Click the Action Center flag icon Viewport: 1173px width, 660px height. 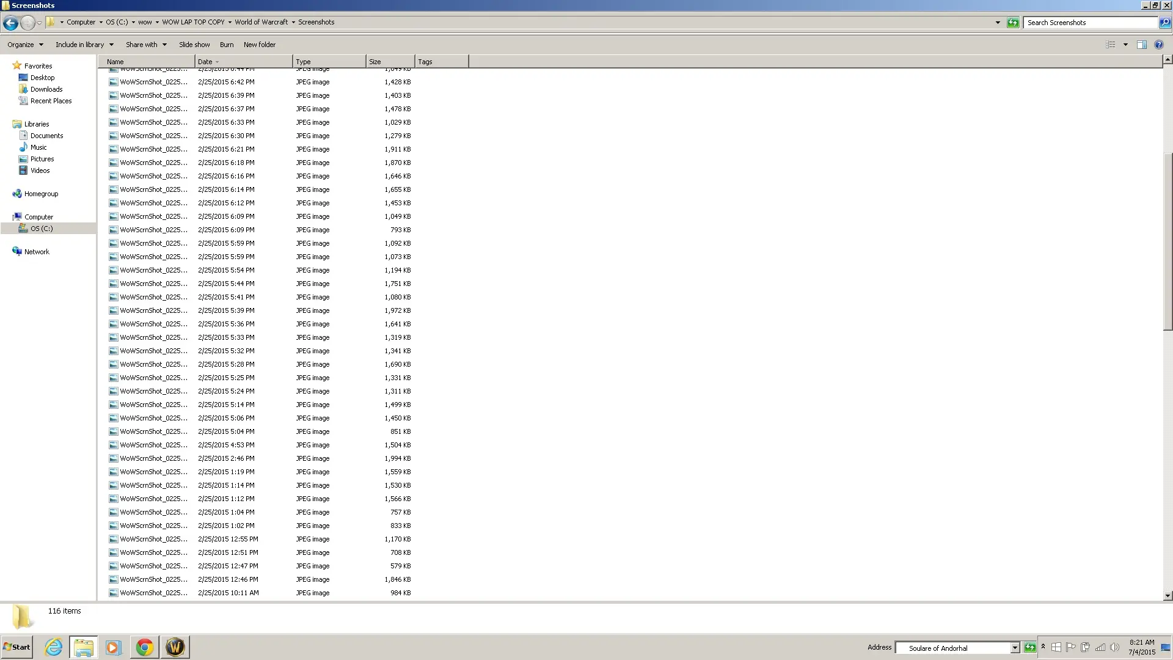[x=1071, y=647]
